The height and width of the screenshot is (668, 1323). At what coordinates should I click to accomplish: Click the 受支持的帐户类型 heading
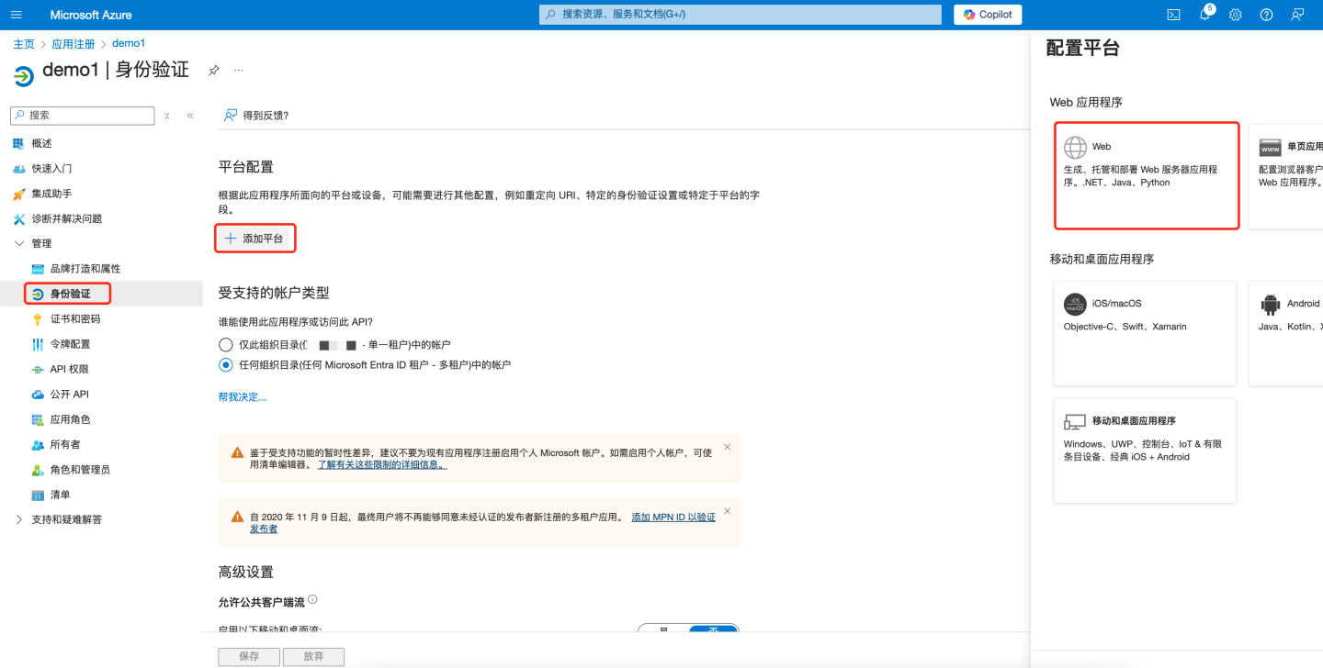click(274, 293)
